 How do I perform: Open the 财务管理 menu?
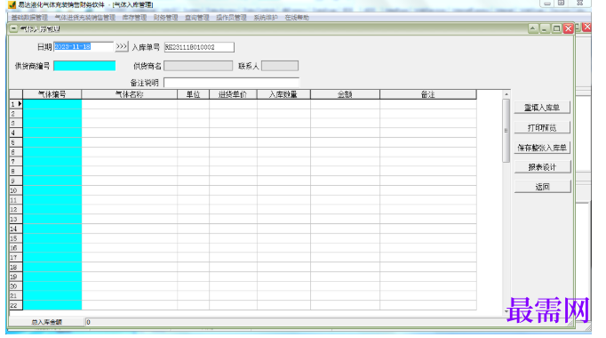click(x=166, y=18)
